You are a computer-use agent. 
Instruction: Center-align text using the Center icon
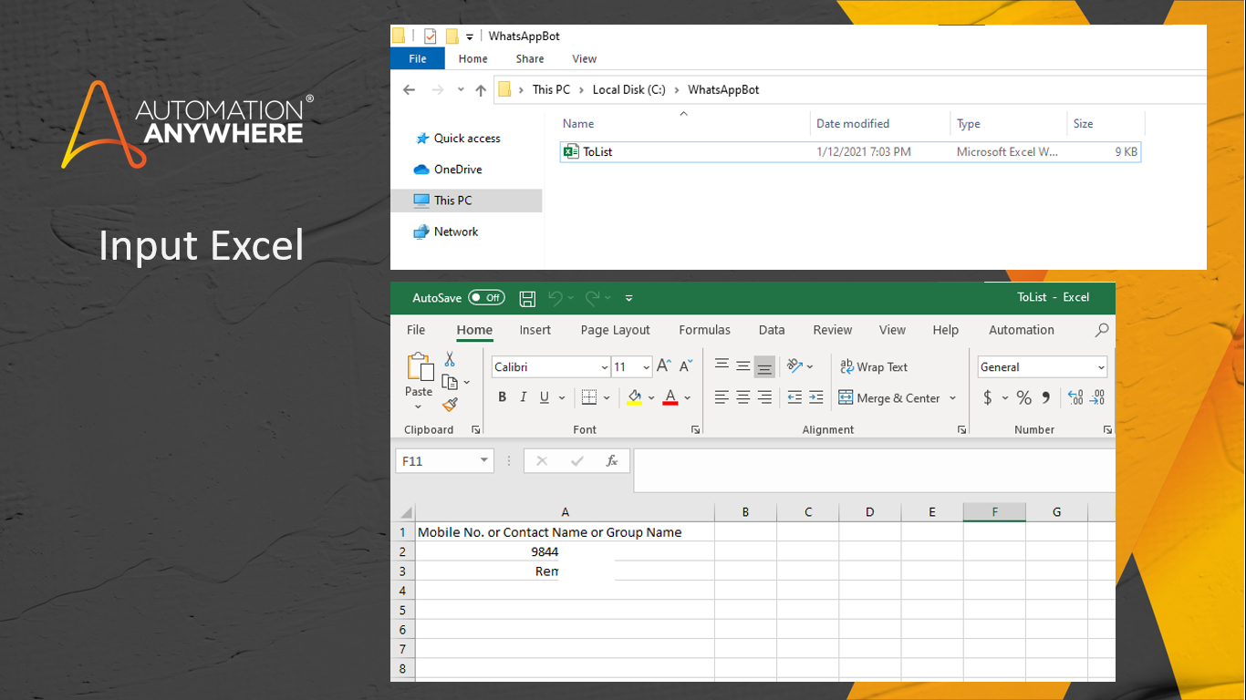743,397
